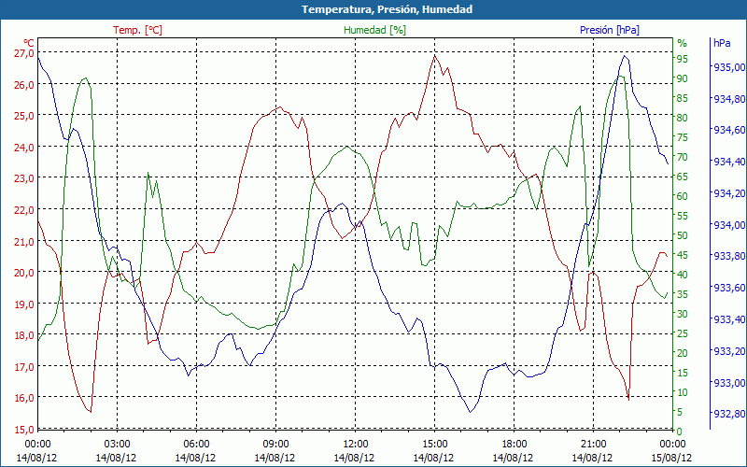The width and height of the screenshot is (747, 467).
Task: Click the '933,80' pressure axis value
Action: pos(728,256)
